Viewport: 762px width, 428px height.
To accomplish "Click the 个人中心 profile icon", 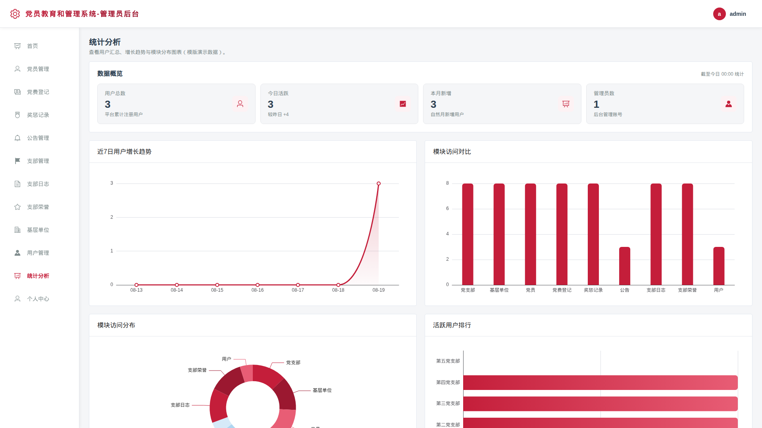I will coord(17,299).
